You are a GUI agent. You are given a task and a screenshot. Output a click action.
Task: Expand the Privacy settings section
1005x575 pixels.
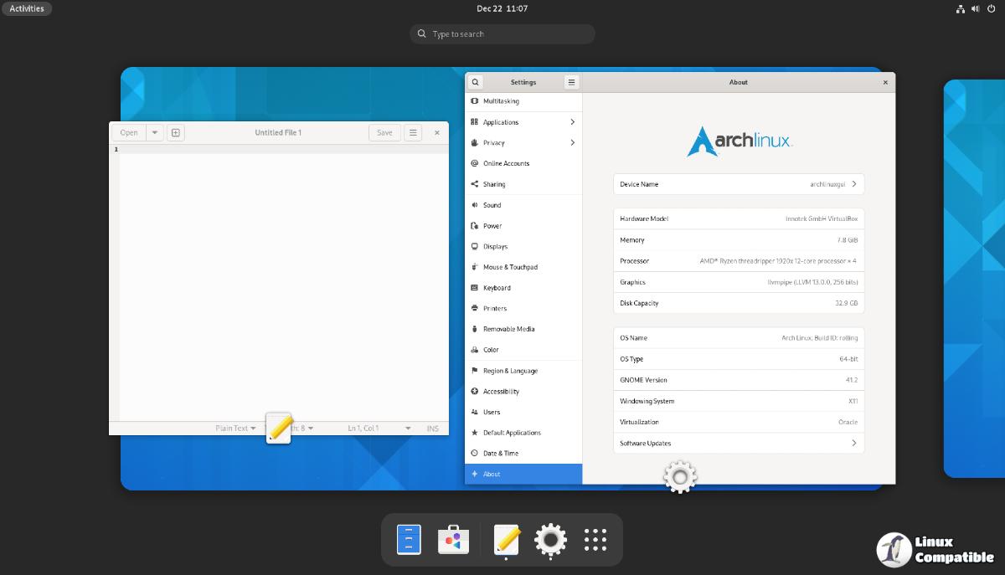pyautogui.click(x=523, y=143)
